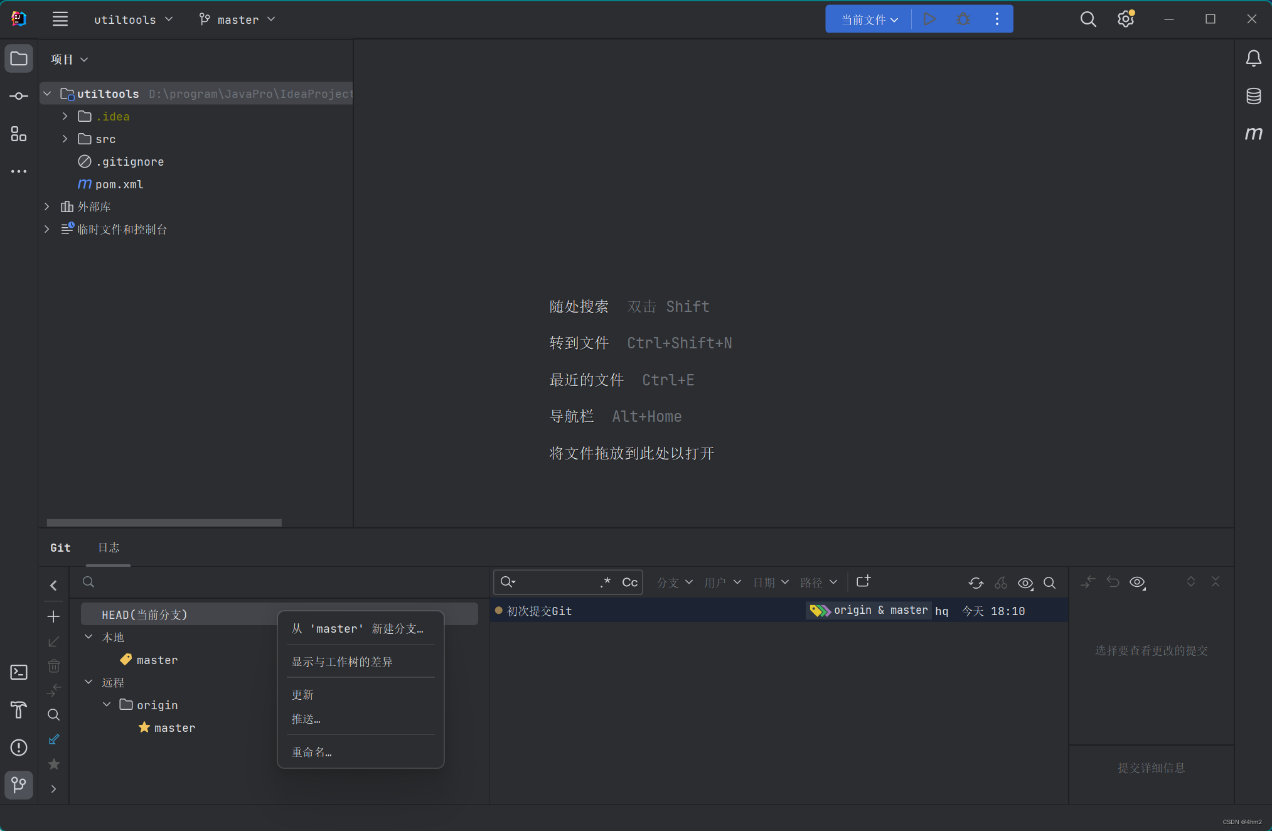Open Git log find magnifier
This screenshot has height=831, width=1272.
coord(1049,583)
